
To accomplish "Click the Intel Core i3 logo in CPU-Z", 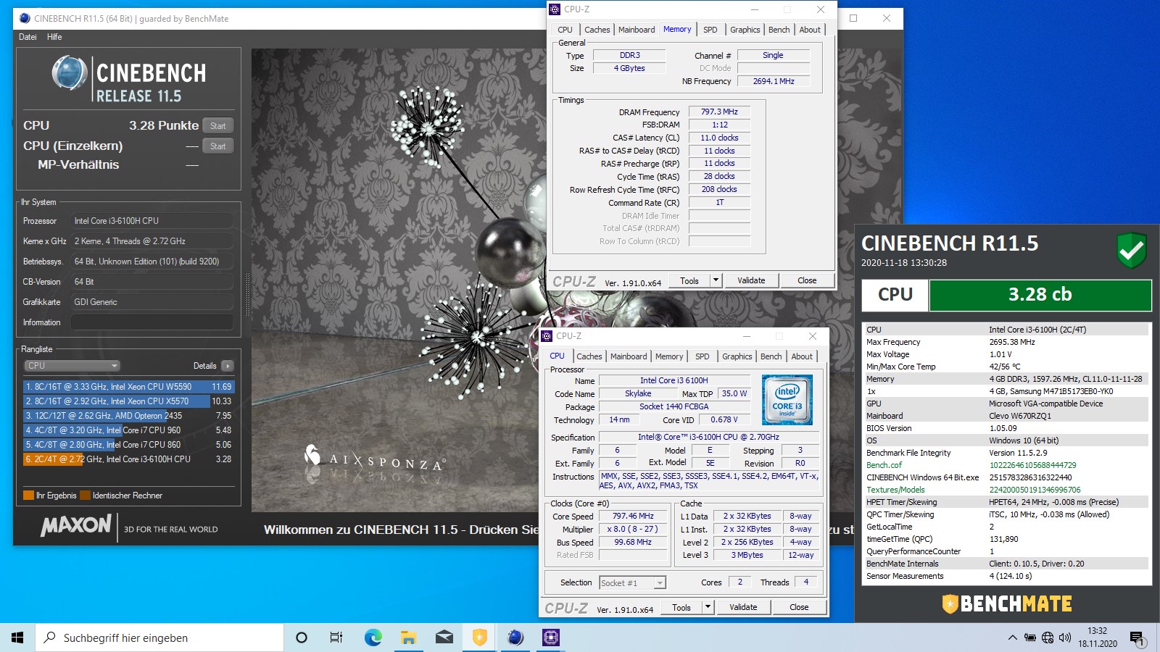I will [787, 399].
